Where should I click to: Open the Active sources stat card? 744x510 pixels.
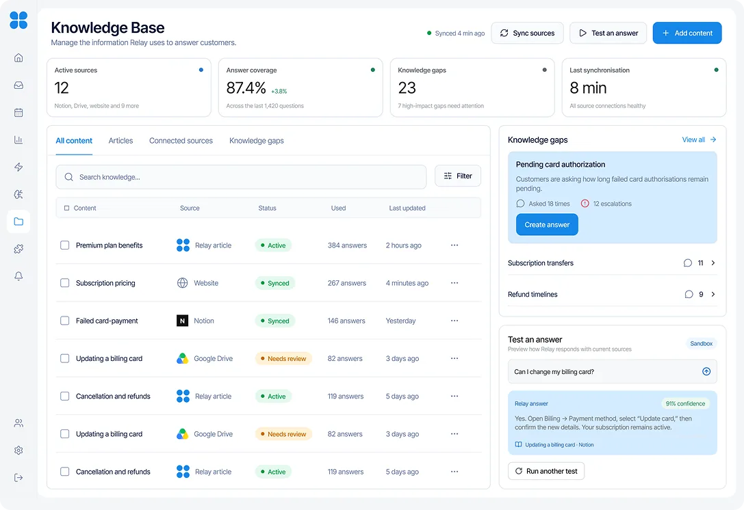click(129, 88)
